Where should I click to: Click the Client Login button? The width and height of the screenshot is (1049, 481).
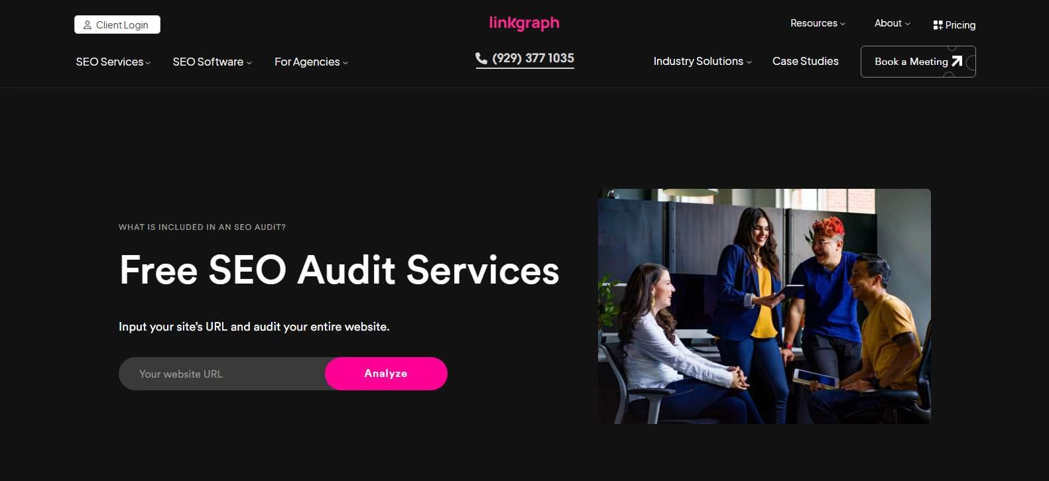click(117, 25)
